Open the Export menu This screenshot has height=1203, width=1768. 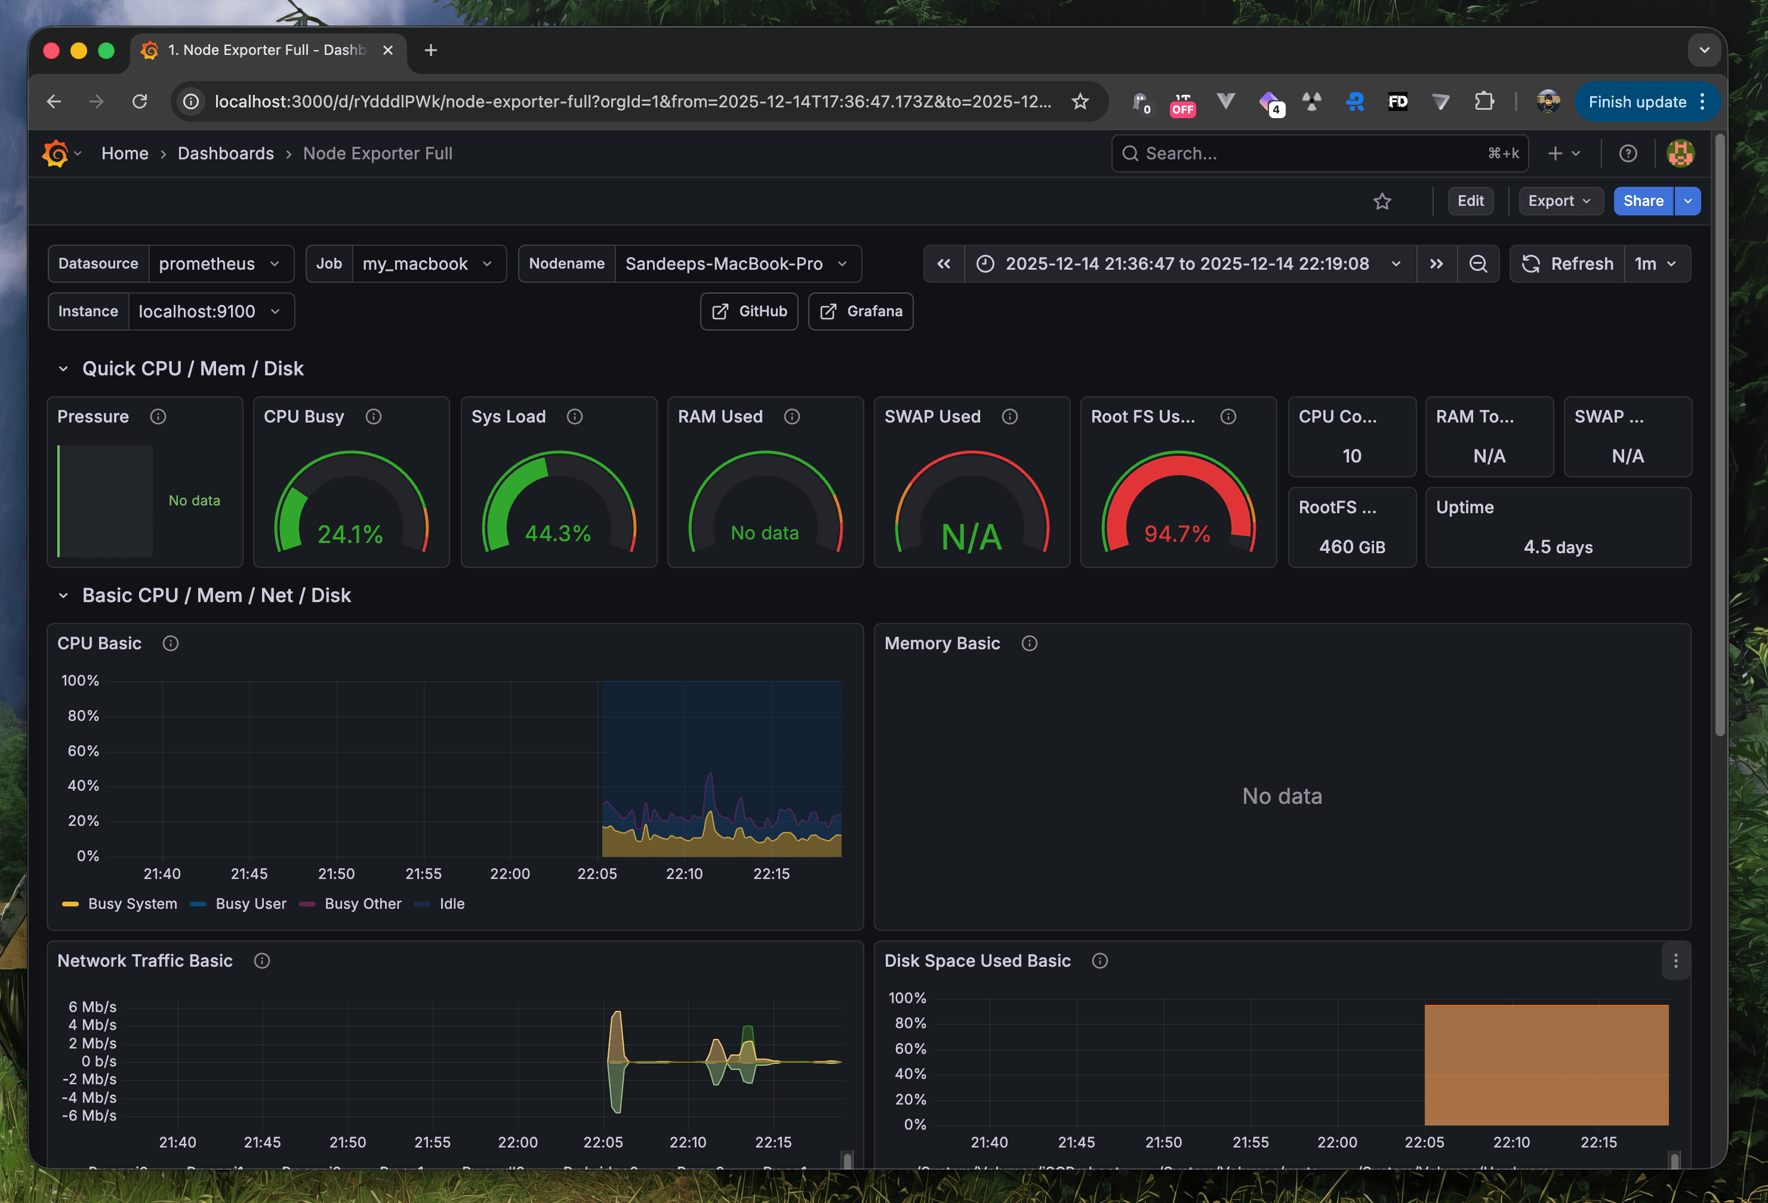1560,202
